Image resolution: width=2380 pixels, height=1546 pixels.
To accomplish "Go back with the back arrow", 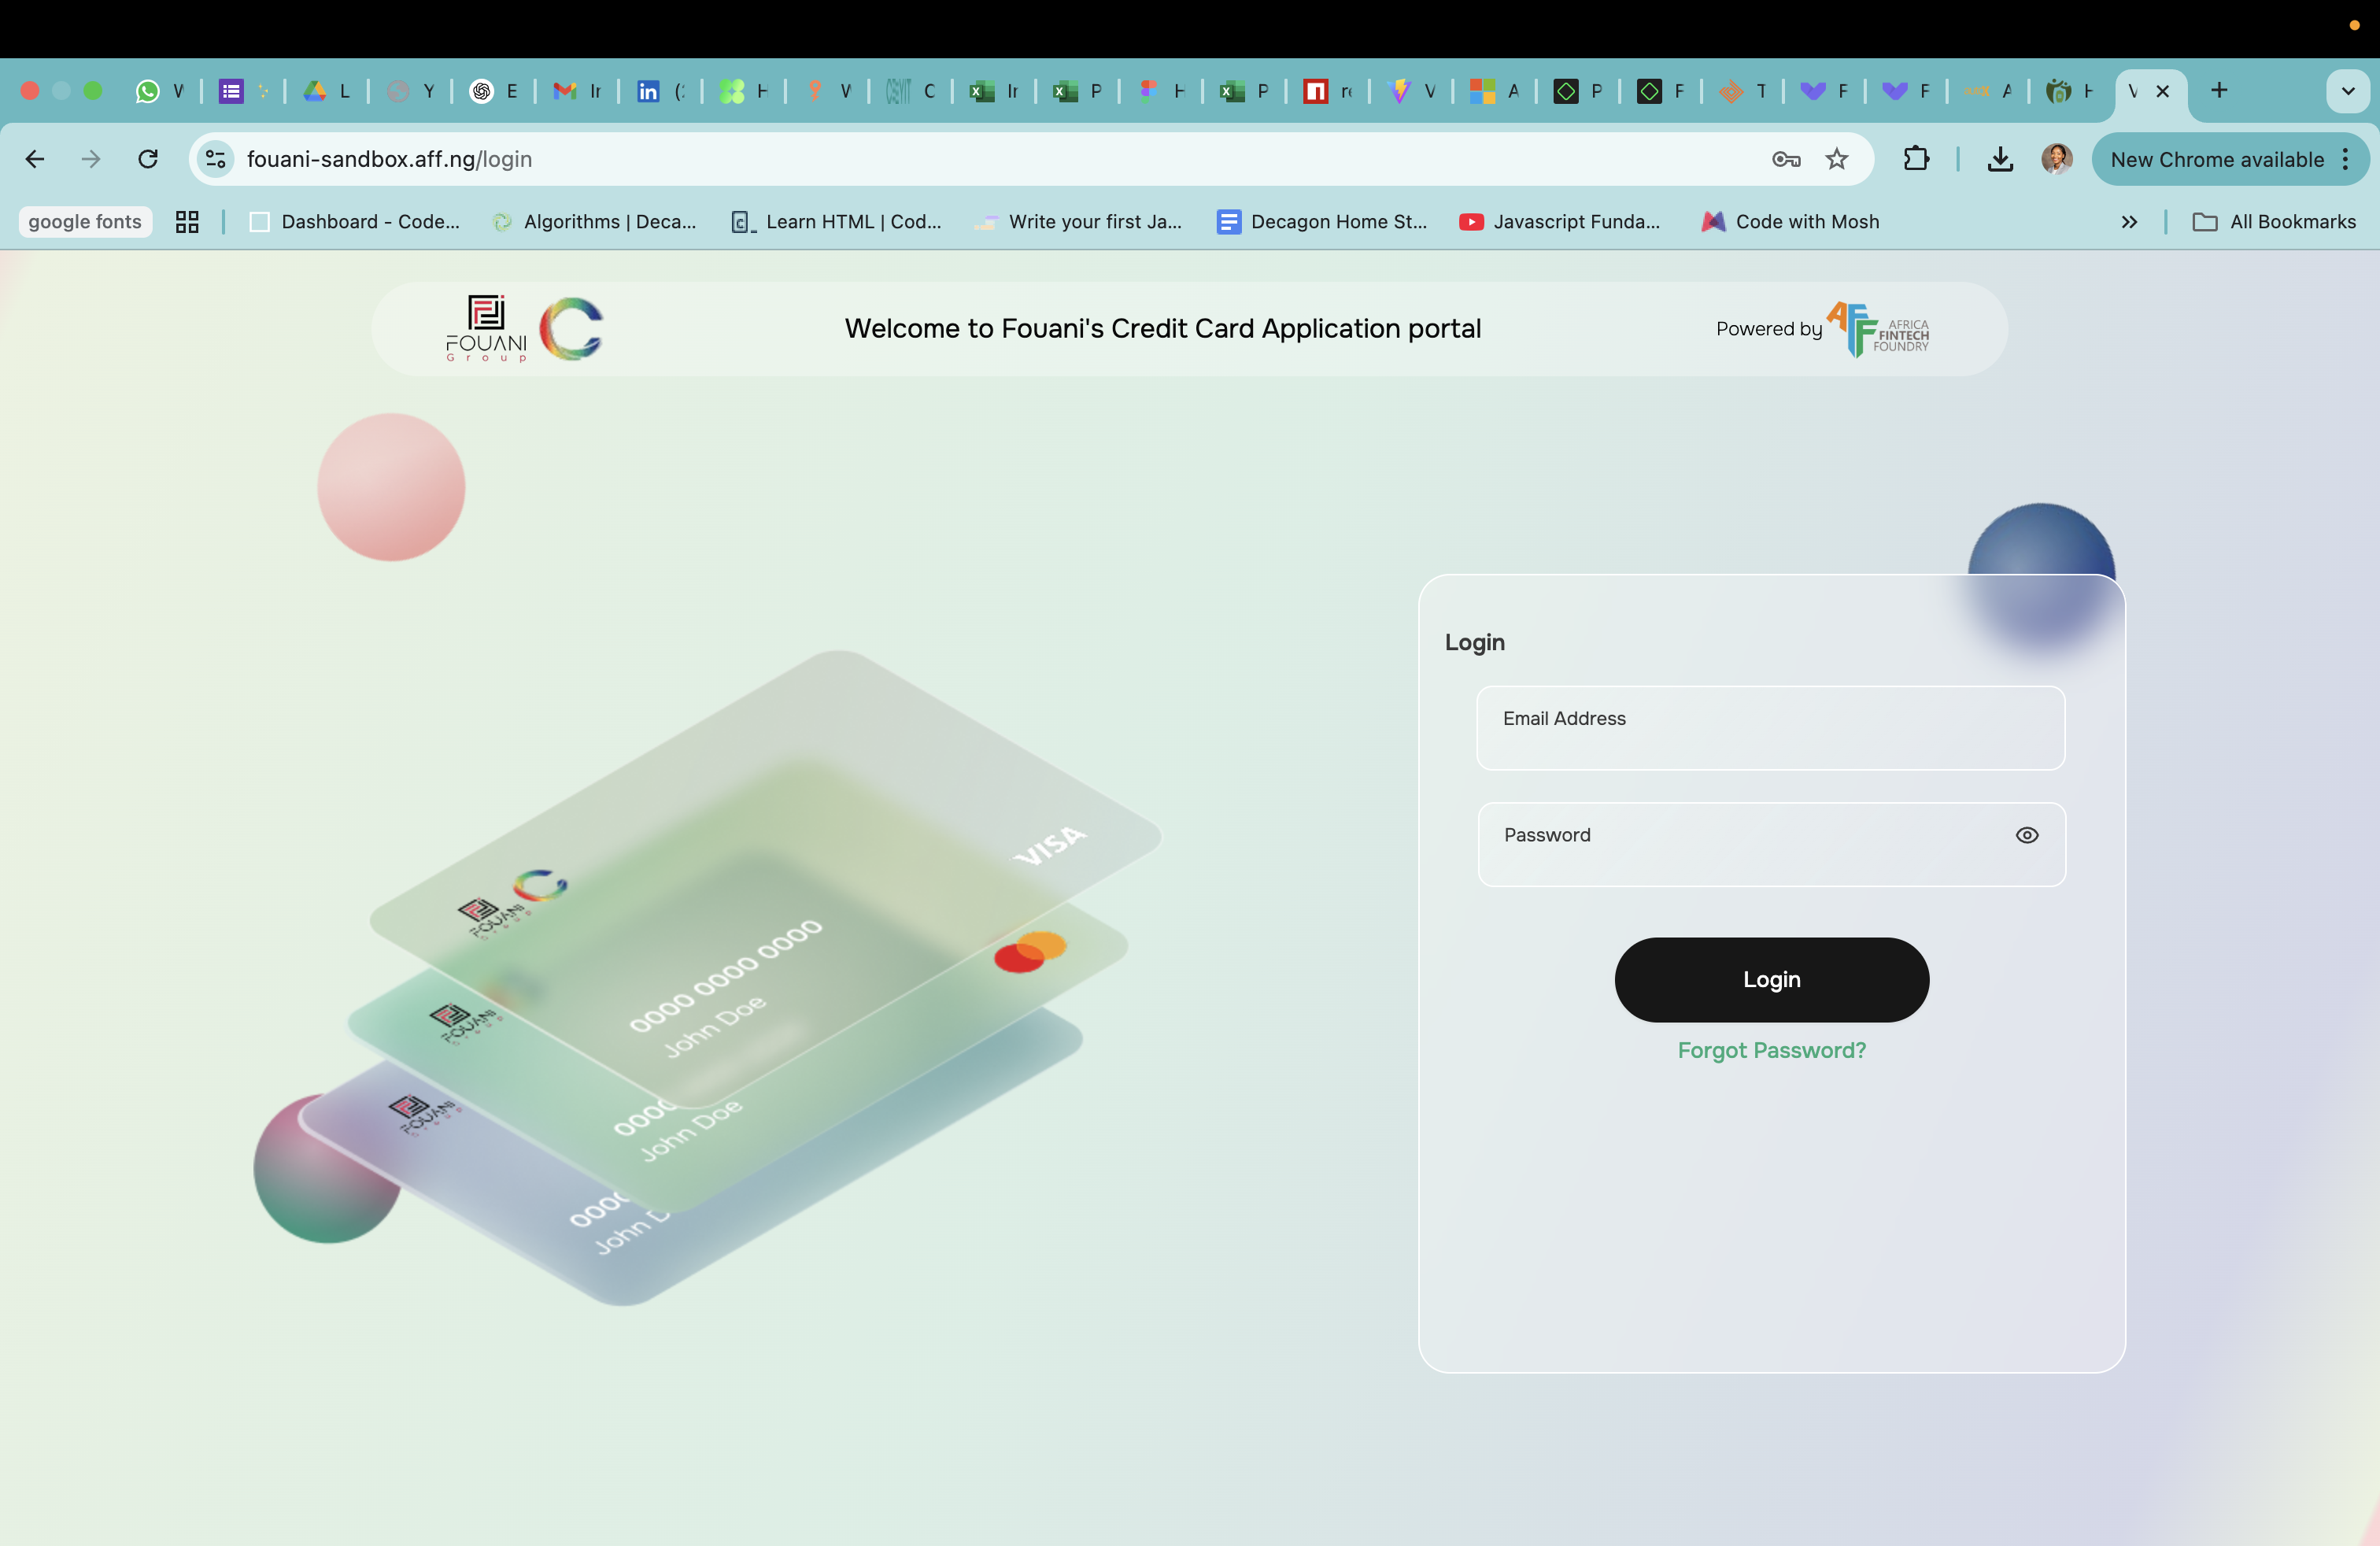I will (35, 159).
